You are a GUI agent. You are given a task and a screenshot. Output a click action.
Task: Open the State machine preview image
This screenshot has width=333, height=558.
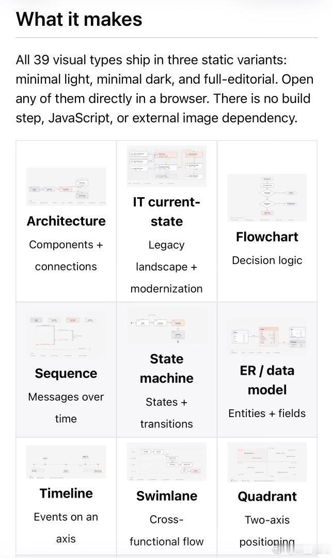click(x=166, y=326)
